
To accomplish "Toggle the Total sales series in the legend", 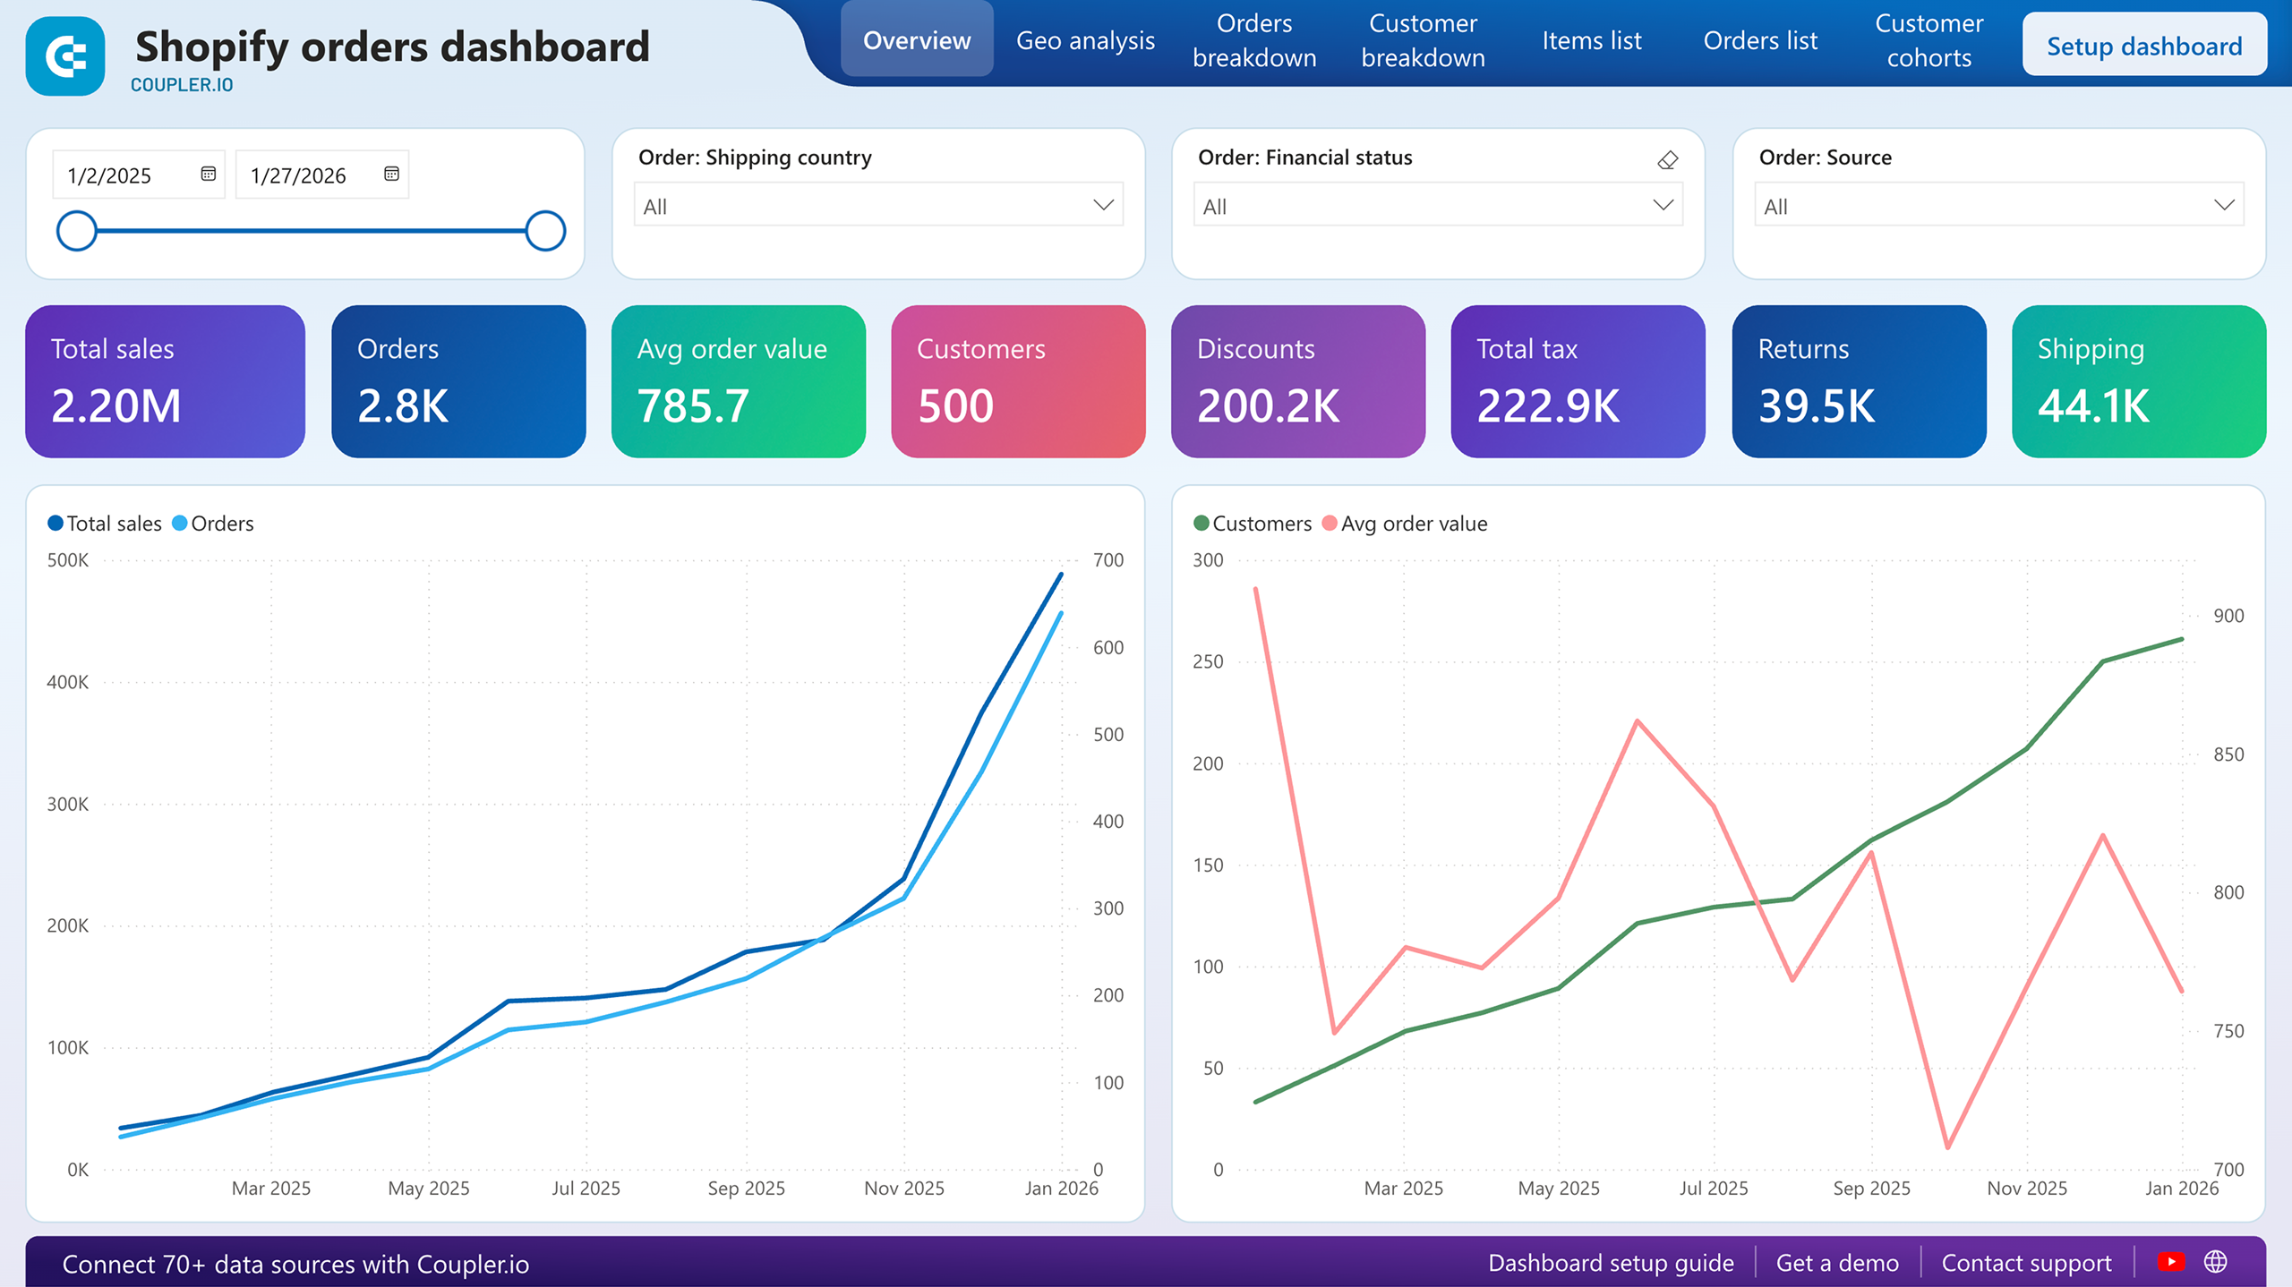I will point(105,524).
